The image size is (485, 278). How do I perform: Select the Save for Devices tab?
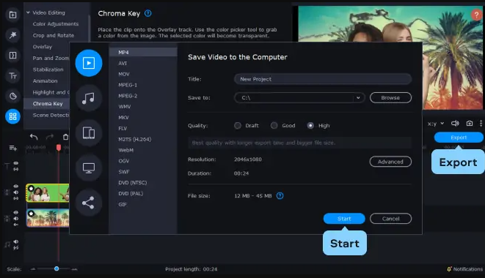tap(89, 133)
